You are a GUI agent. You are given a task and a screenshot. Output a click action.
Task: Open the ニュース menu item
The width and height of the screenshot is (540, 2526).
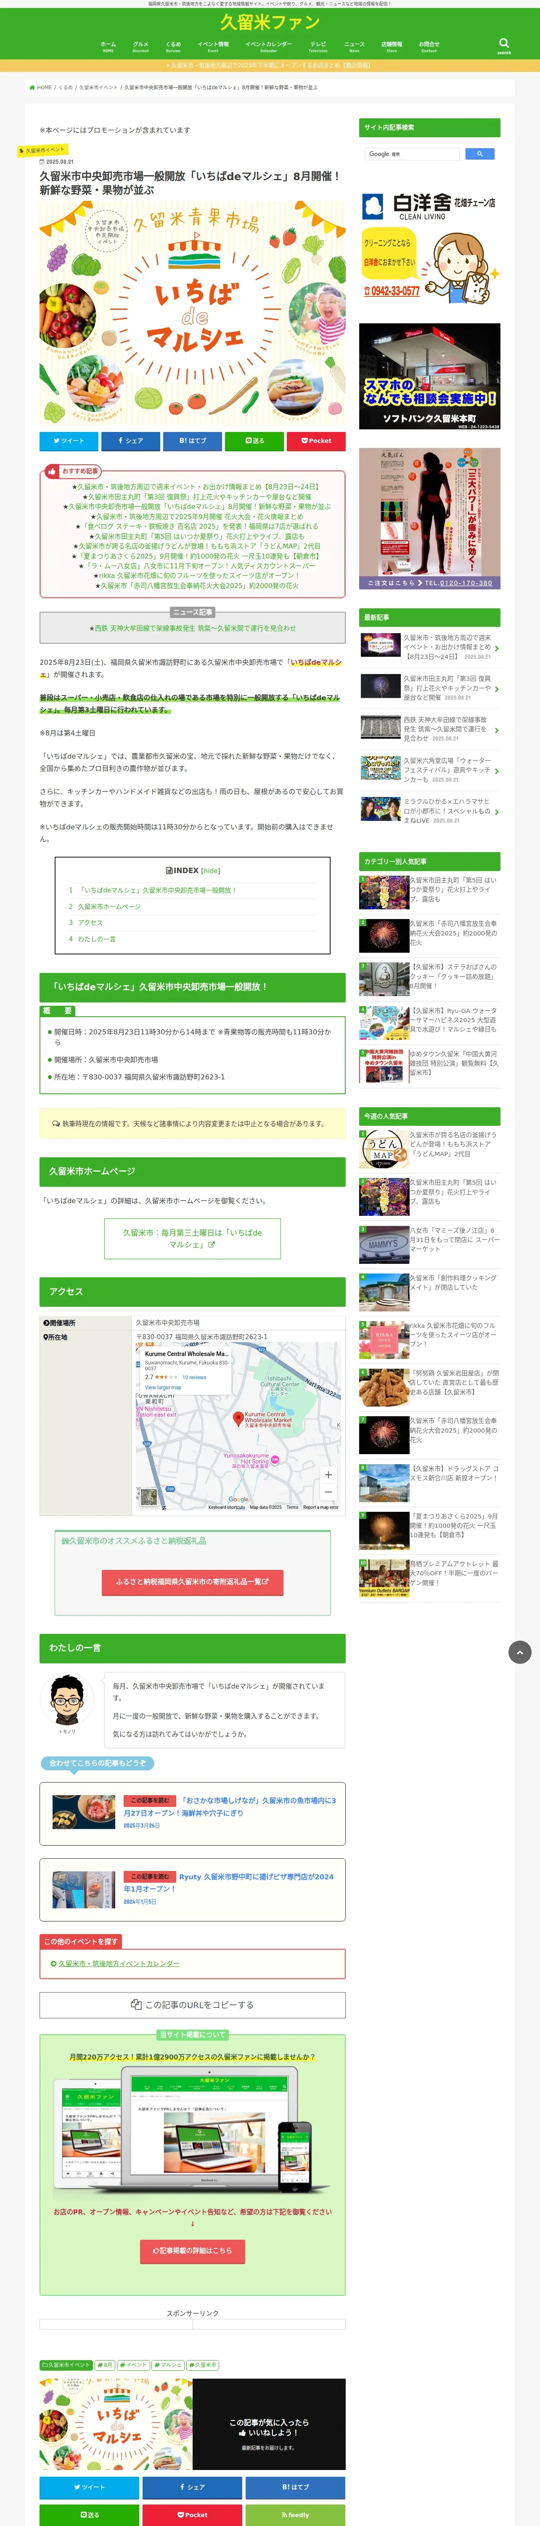point(354,46)
